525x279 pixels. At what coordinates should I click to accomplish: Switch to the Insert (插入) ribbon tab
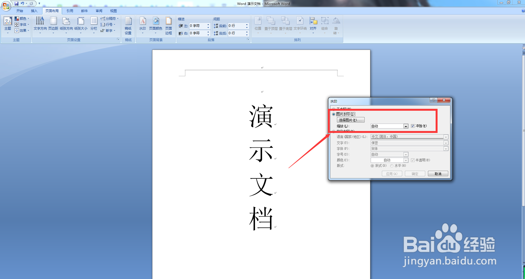(x=34, y=11)
